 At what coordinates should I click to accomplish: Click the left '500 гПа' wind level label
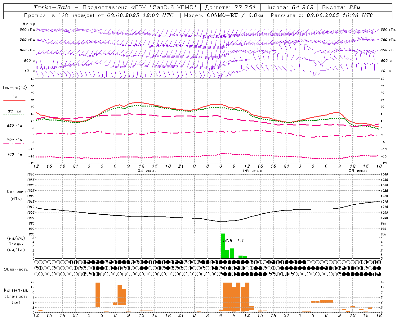(x=27, y=30)
